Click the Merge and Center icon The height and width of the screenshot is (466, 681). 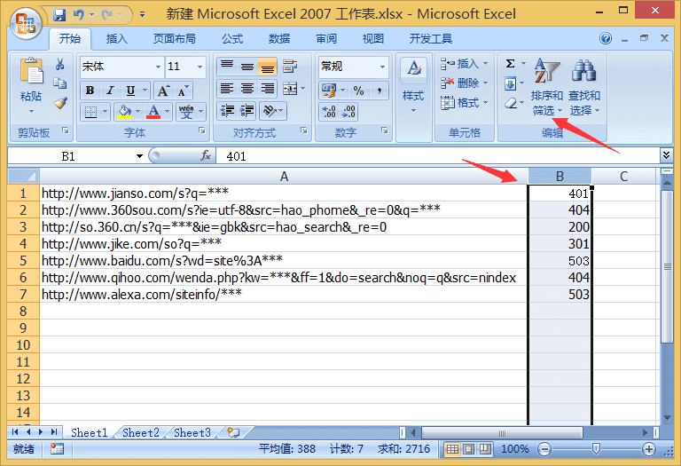291,90
